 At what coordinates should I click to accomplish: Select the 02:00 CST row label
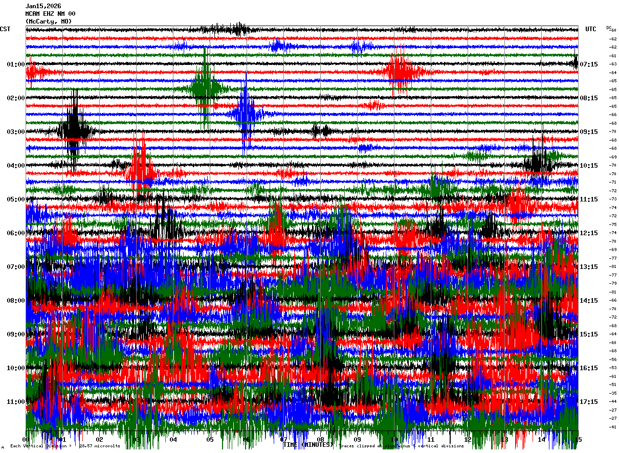point(16,98)
